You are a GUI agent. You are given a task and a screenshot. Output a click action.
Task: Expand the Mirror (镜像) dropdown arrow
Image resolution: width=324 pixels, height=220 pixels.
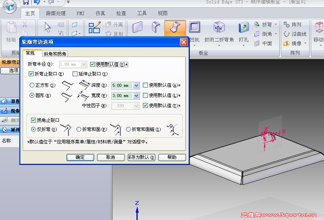pyautogui.click(x=305, y=43)
